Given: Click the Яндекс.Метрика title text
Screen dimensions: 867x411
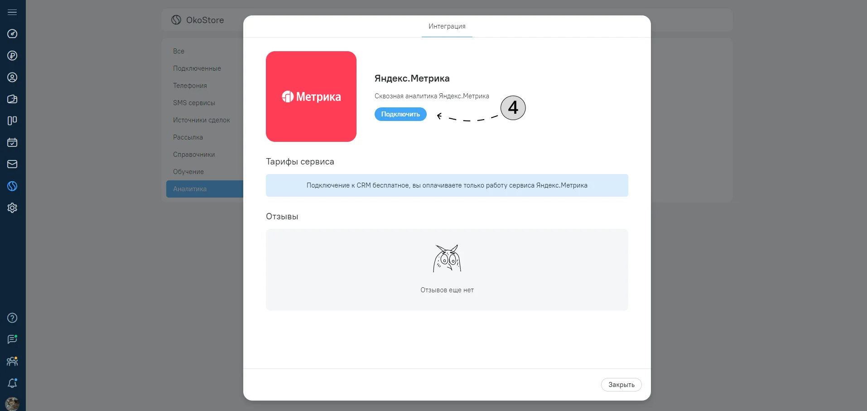Looking at the screenshot, I should point(412,78).
